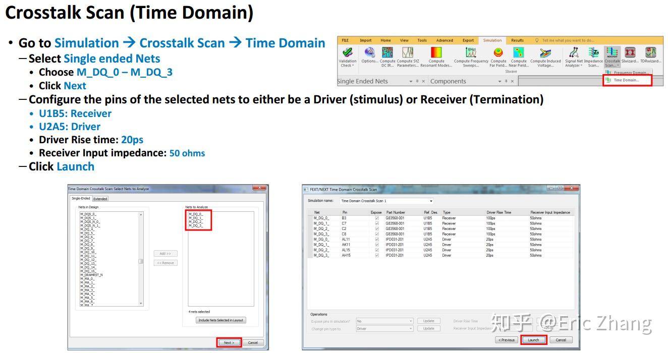Viewport: 668px width, 353px height.
Task: Click the Validation Check ribbon icon
Action: 347,52
